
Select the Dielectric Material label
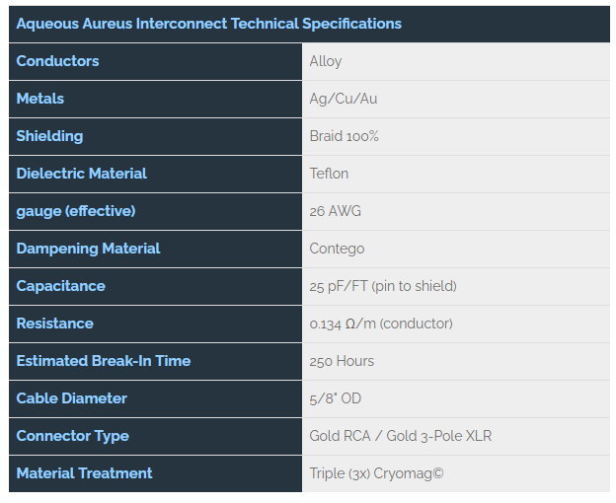(x=81, y=174)
